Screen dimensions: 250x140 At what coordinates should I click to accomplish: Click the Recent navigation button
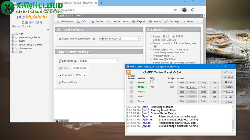click(17, 26)
